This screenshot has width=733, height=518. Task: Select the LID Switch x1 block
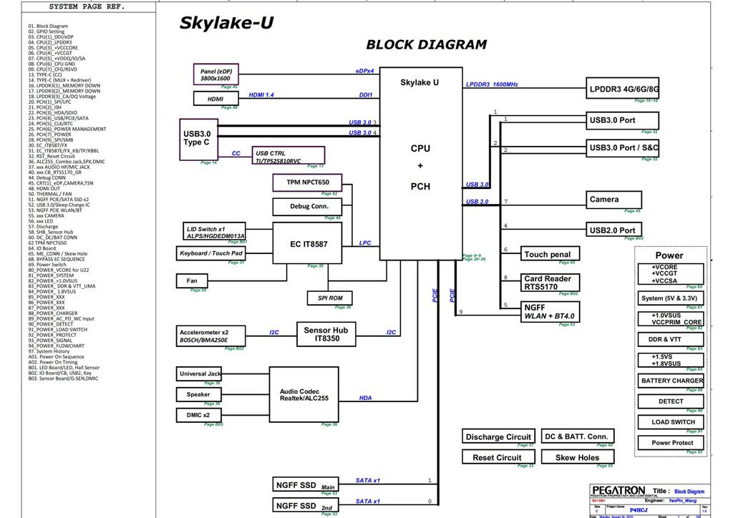[214, 232]
